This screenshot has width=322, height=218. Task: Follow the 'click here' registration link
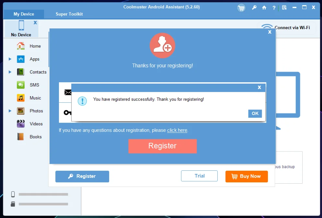click(x=177, y=130)
